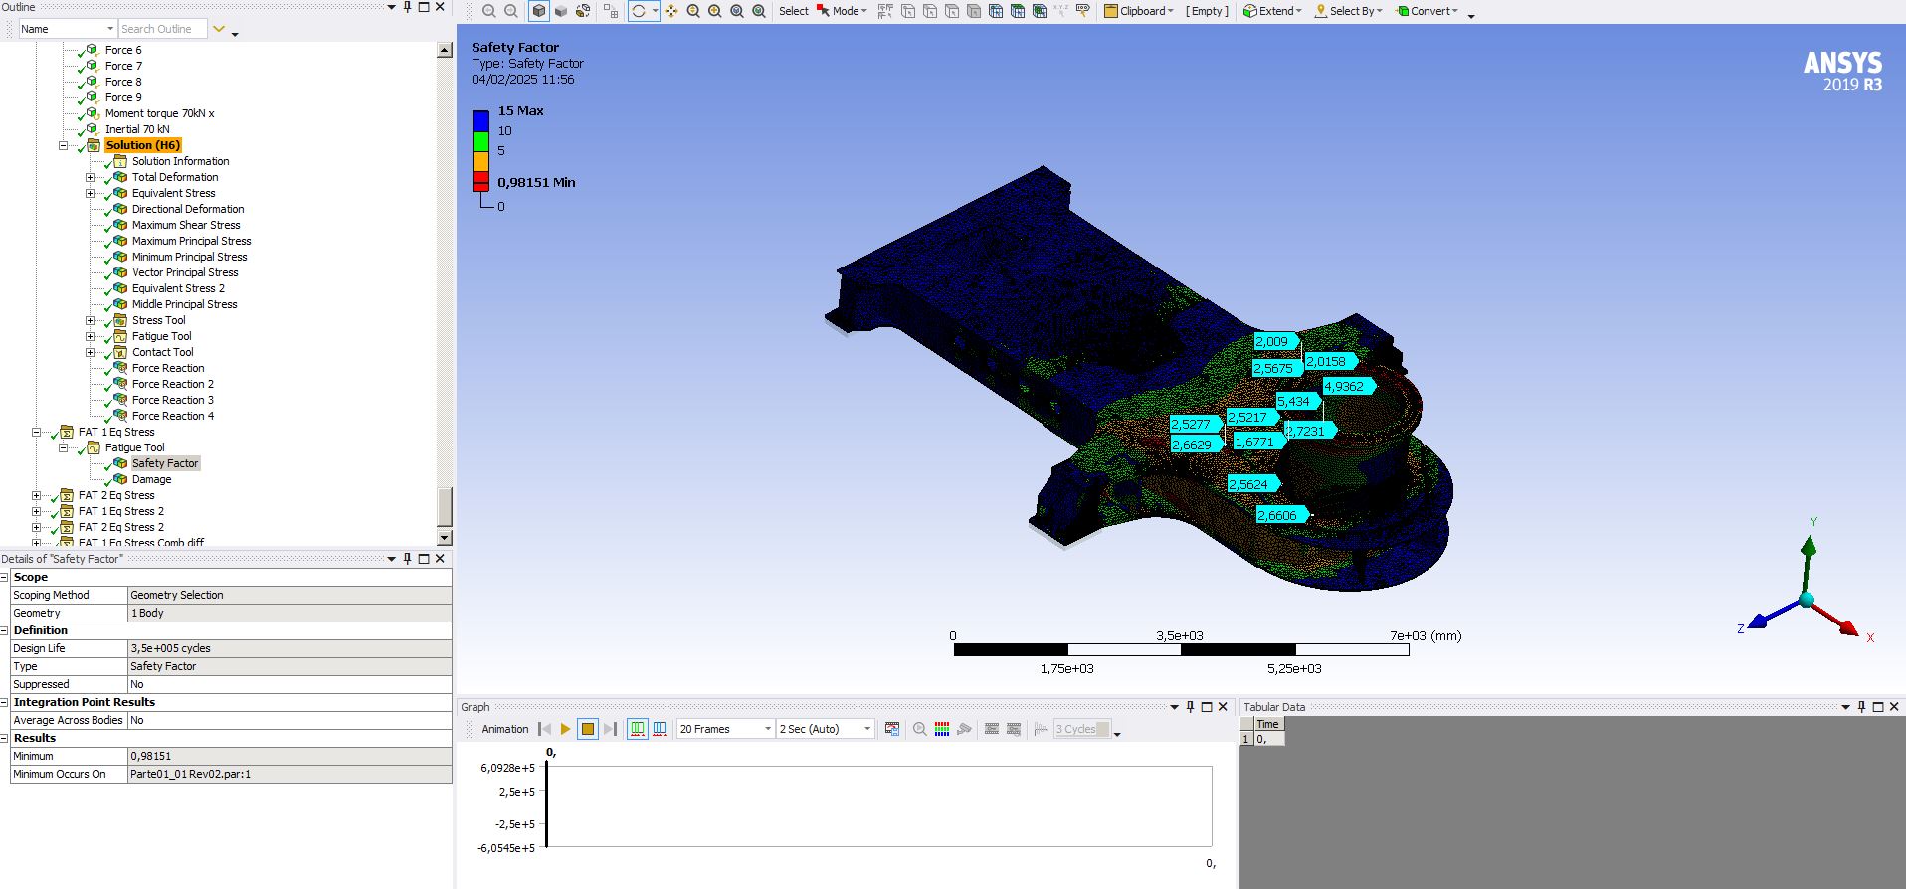
Task: Open the Name filter dropdown
Action: (110, 29)
